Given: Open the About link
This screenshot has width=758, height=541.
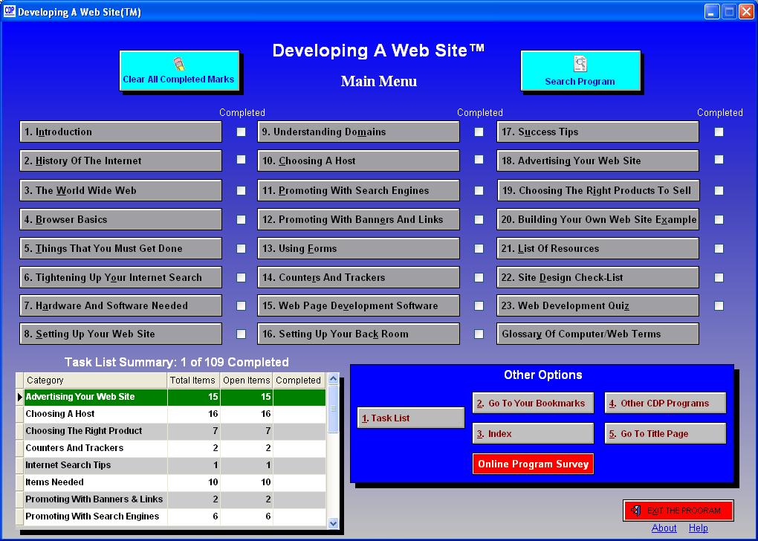Looking at the screenshot, I should [x=664, y=528].
